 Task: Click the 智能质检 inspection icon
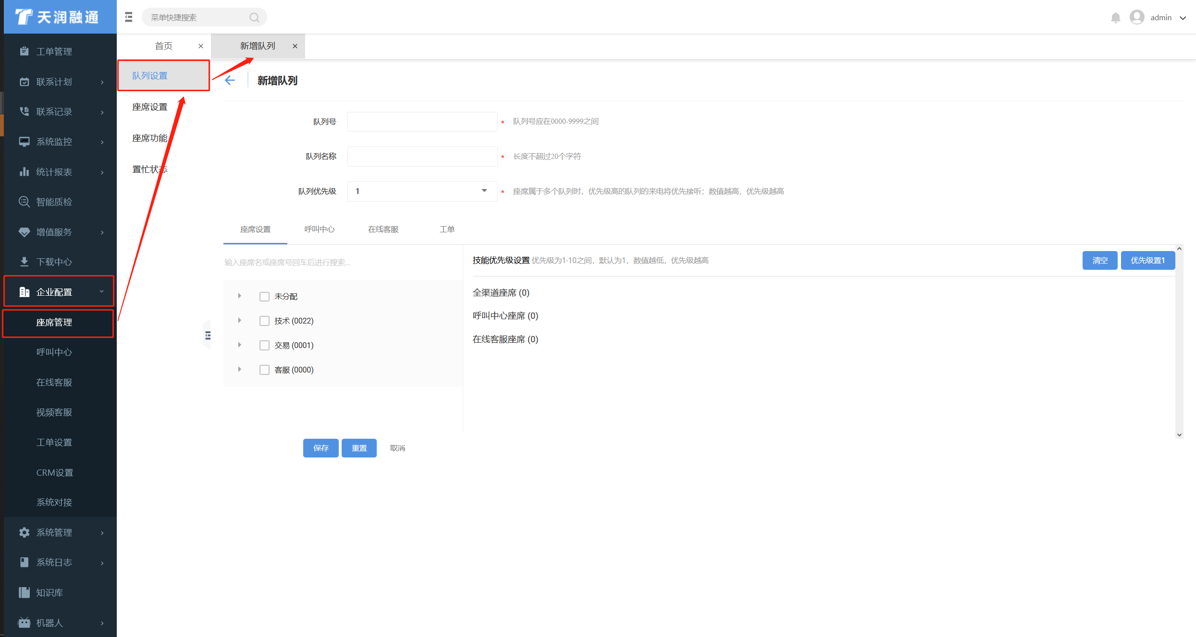(x=24, y=202)
